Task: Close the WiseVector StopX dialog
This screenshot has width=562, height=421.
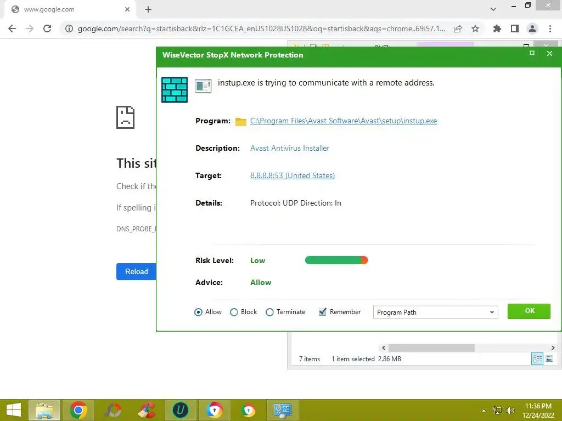Action: pyautogui.click(x=549, y=53)
